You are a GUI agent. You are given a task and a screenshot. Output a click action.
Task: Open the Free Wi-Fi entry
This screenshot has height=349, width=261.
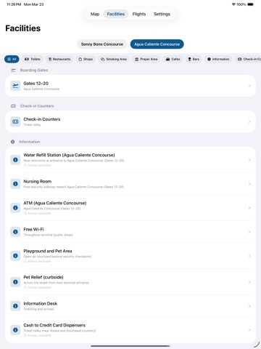tap(130, 232)
